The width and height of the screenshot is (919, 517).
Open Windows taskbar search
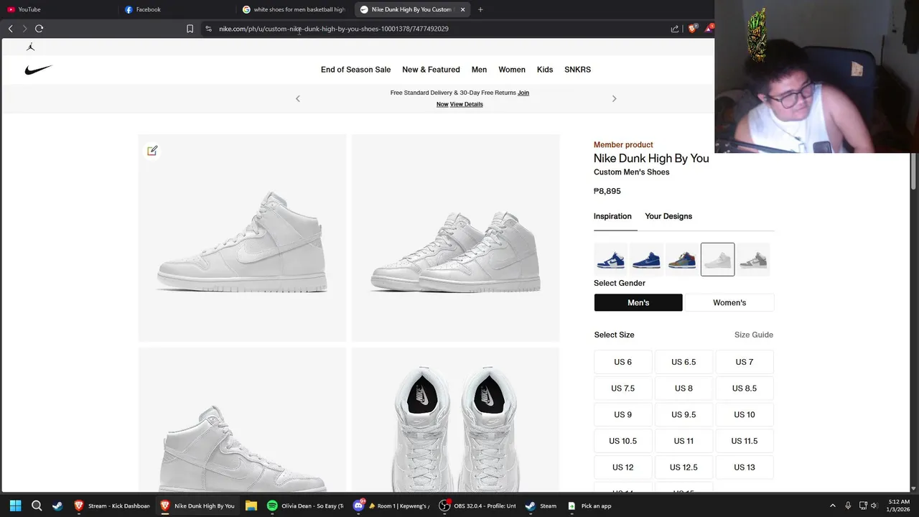point(37,506)
